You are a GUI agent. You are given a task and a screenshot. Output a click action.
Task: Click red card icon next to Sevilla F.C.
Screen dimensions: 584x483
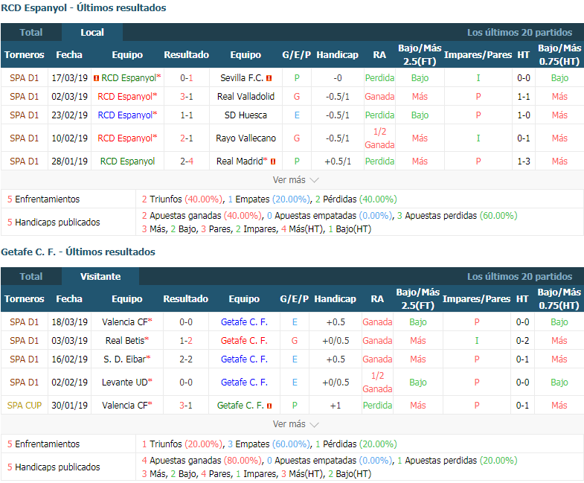coord(269,78)
